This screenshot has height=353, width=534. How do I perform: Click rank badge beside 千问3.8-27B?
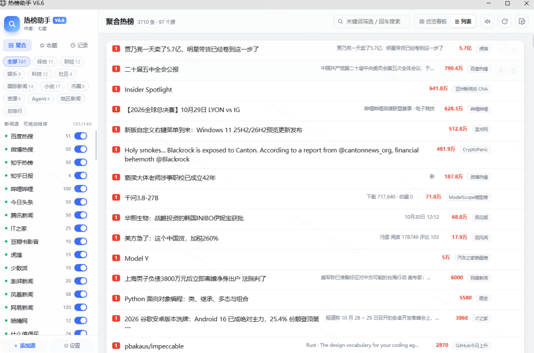tap(116, 197)
